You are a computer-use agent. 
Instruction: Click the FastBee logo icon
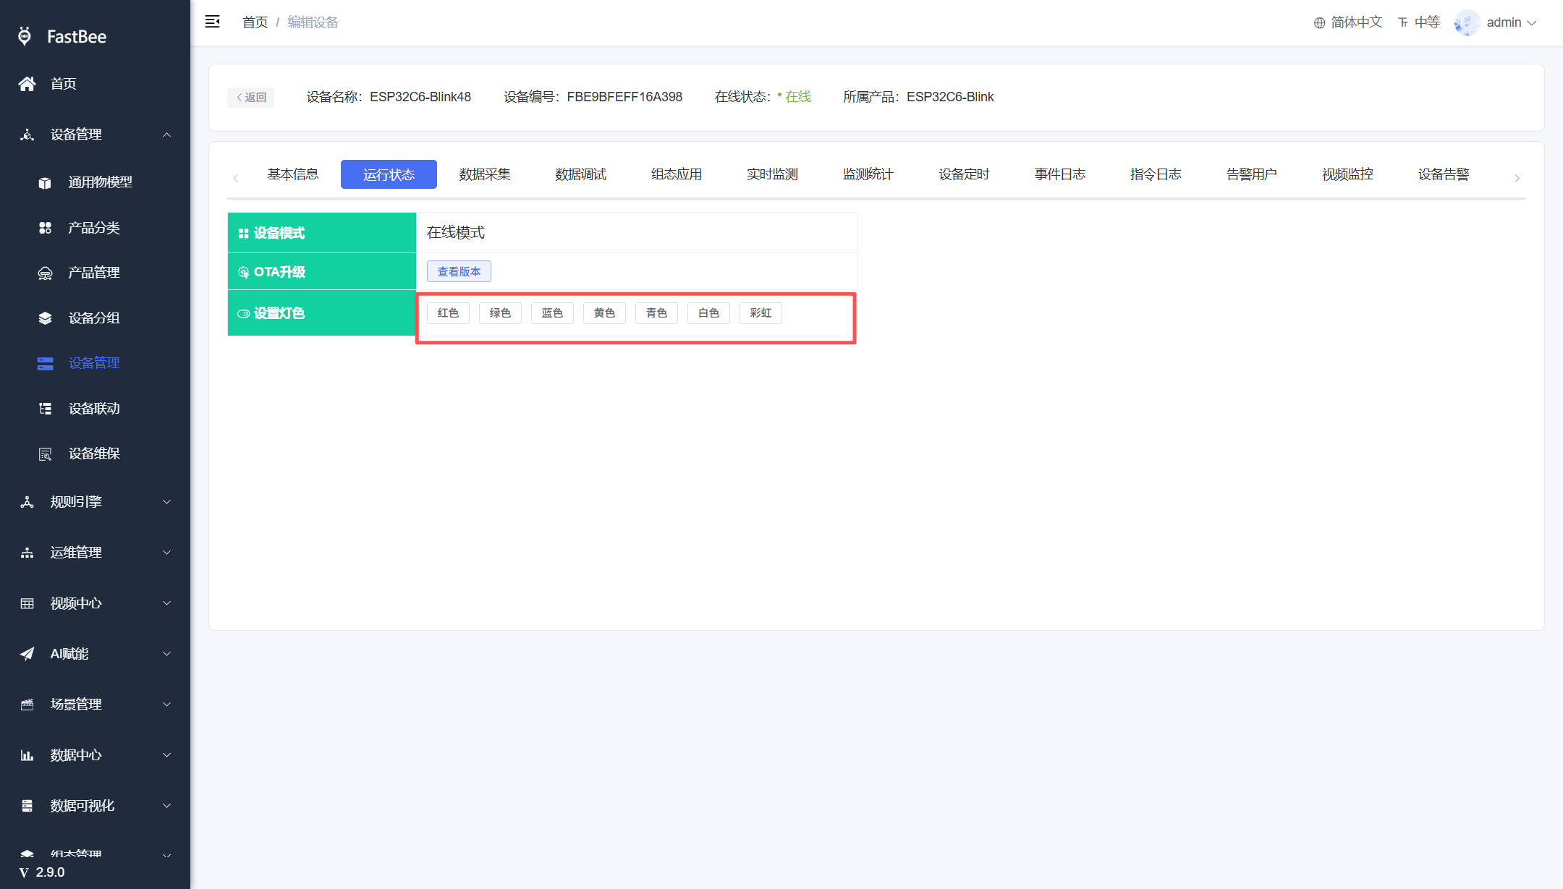25,36
